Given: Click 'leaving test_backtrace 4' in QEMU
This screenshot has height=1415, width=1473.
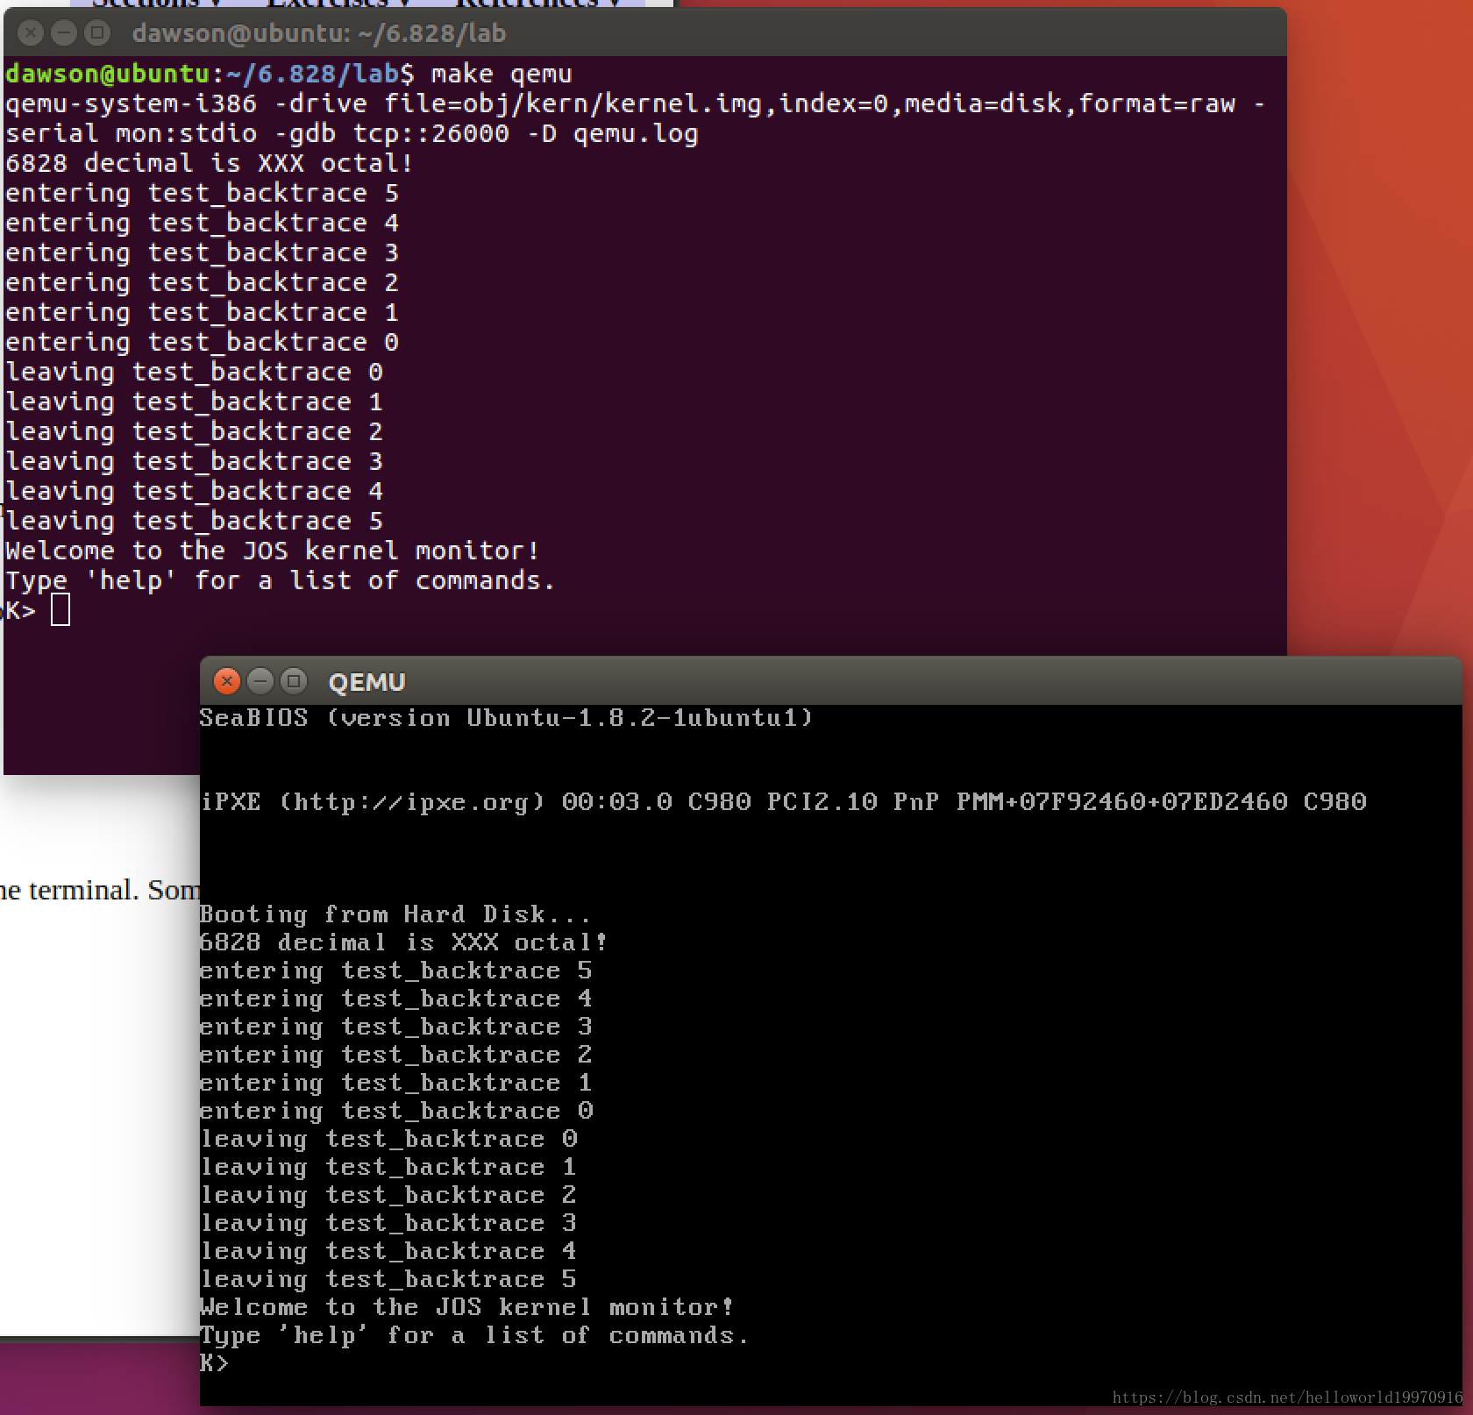Looking at the screenshot, I should point(388,1251).
